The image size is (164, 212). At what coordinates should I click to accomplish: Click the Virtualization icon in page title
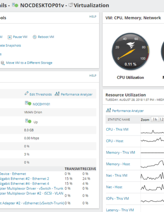(71, 5)
